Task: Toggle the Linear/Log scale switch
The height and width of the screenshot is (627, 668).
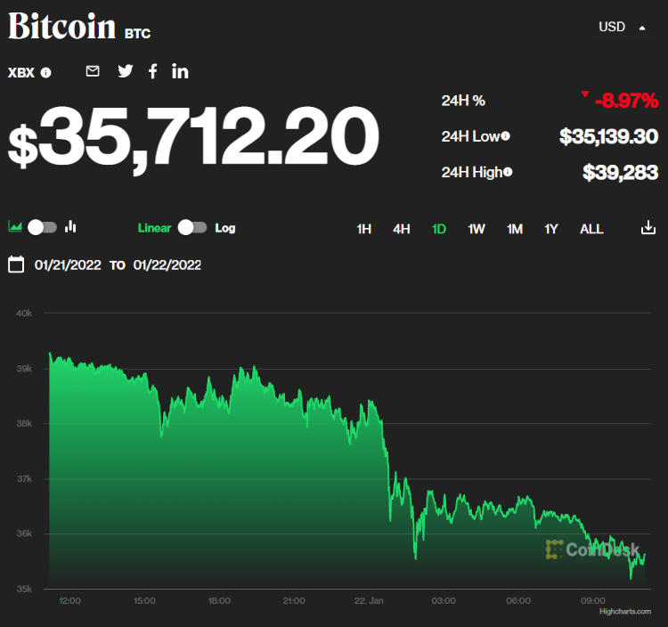Action: click(x=191, y=227)
